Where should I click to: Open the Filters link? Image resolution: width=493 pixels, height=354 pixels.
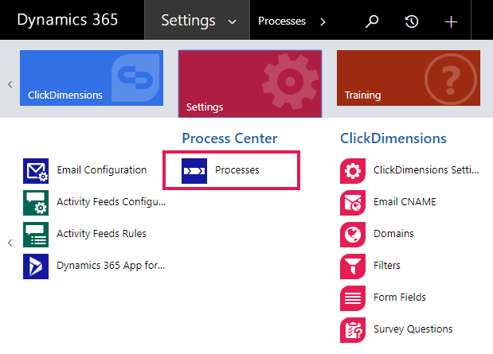387,266
